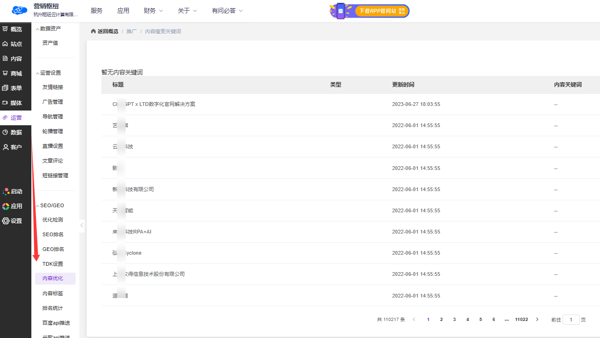
Task: Click the 启动 launch icon
Action: tap(6, 191)
